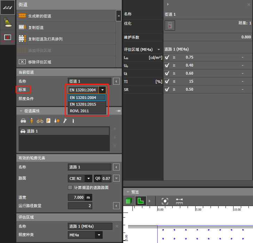Toggle the Ul checkbox
Image resolution: width=253 pixels, height=243 pixels.
point(167,74)
